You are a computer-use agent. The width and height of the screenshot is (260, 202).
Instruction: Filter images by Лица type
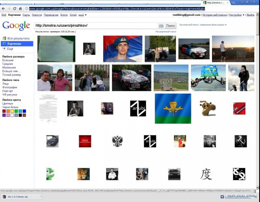point(5,84)
